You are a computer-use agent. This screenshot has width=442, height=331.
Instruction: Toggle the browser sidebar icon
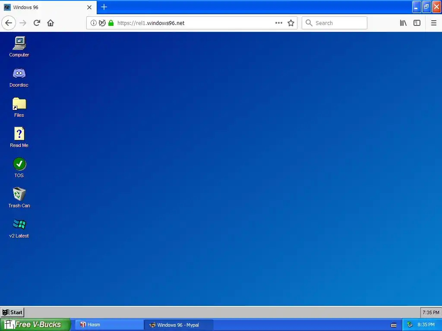417,23
